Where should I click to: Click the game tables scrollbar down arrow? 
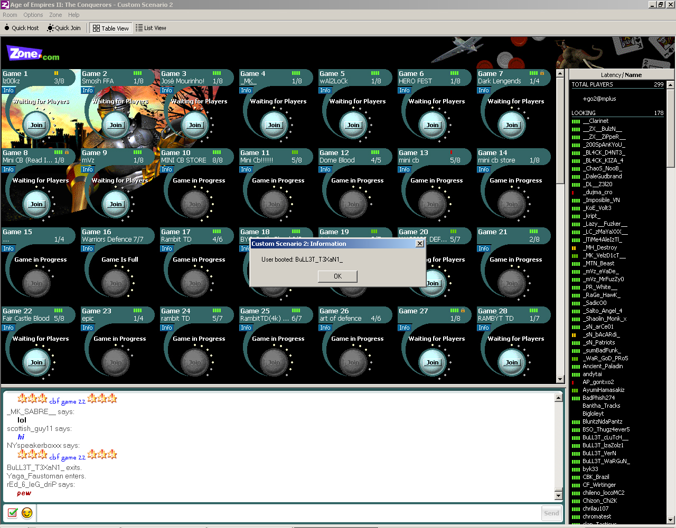pos(560,379)
